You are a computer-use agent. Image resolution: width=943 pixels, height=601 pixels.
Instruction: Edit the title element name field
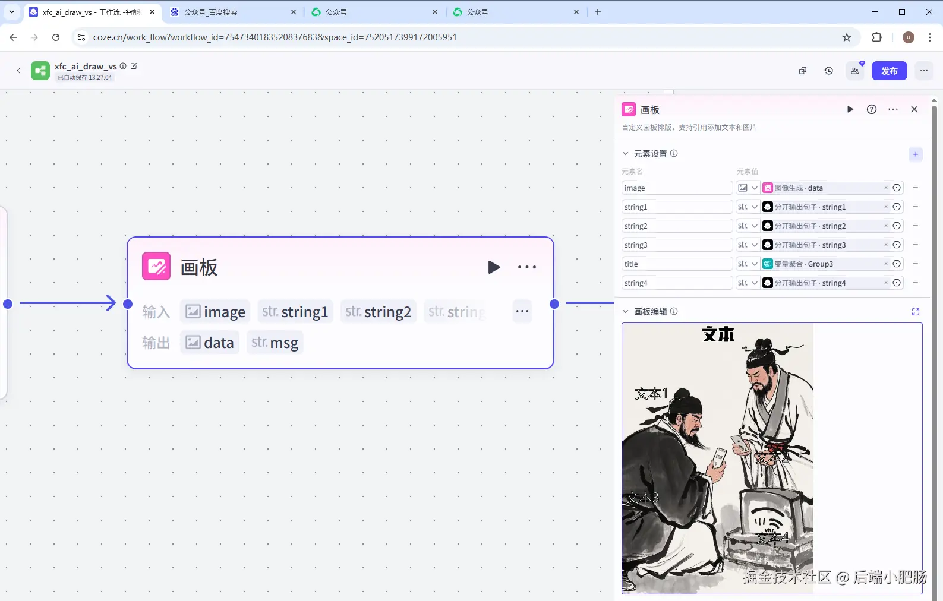(x=677, y=264)
